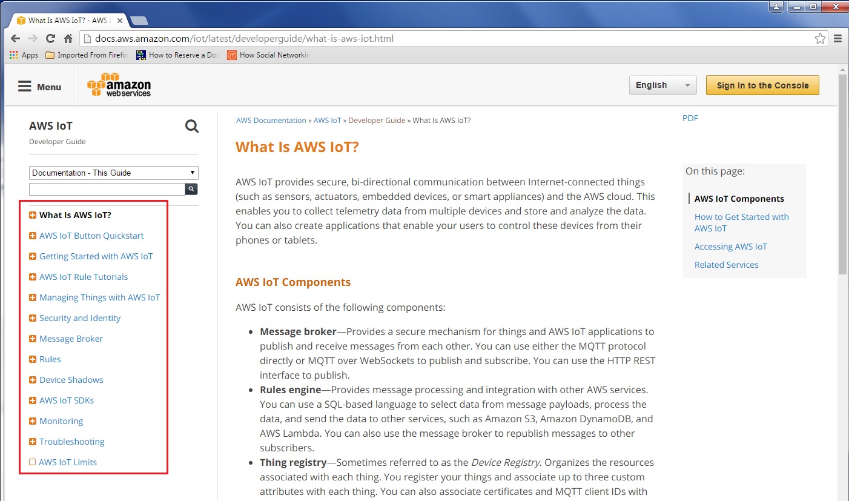
Task: Open the Message Broker sidebar link
Action: coord(71,339)
